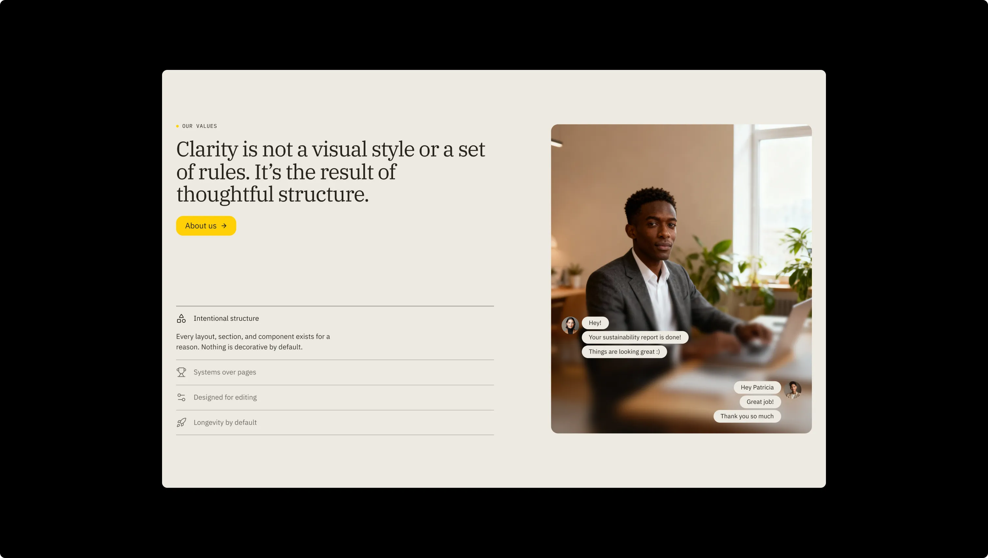Click the woman's avatar beside Hey! bubble
Viewport: 988px width, 558px height.
(570, 325)
